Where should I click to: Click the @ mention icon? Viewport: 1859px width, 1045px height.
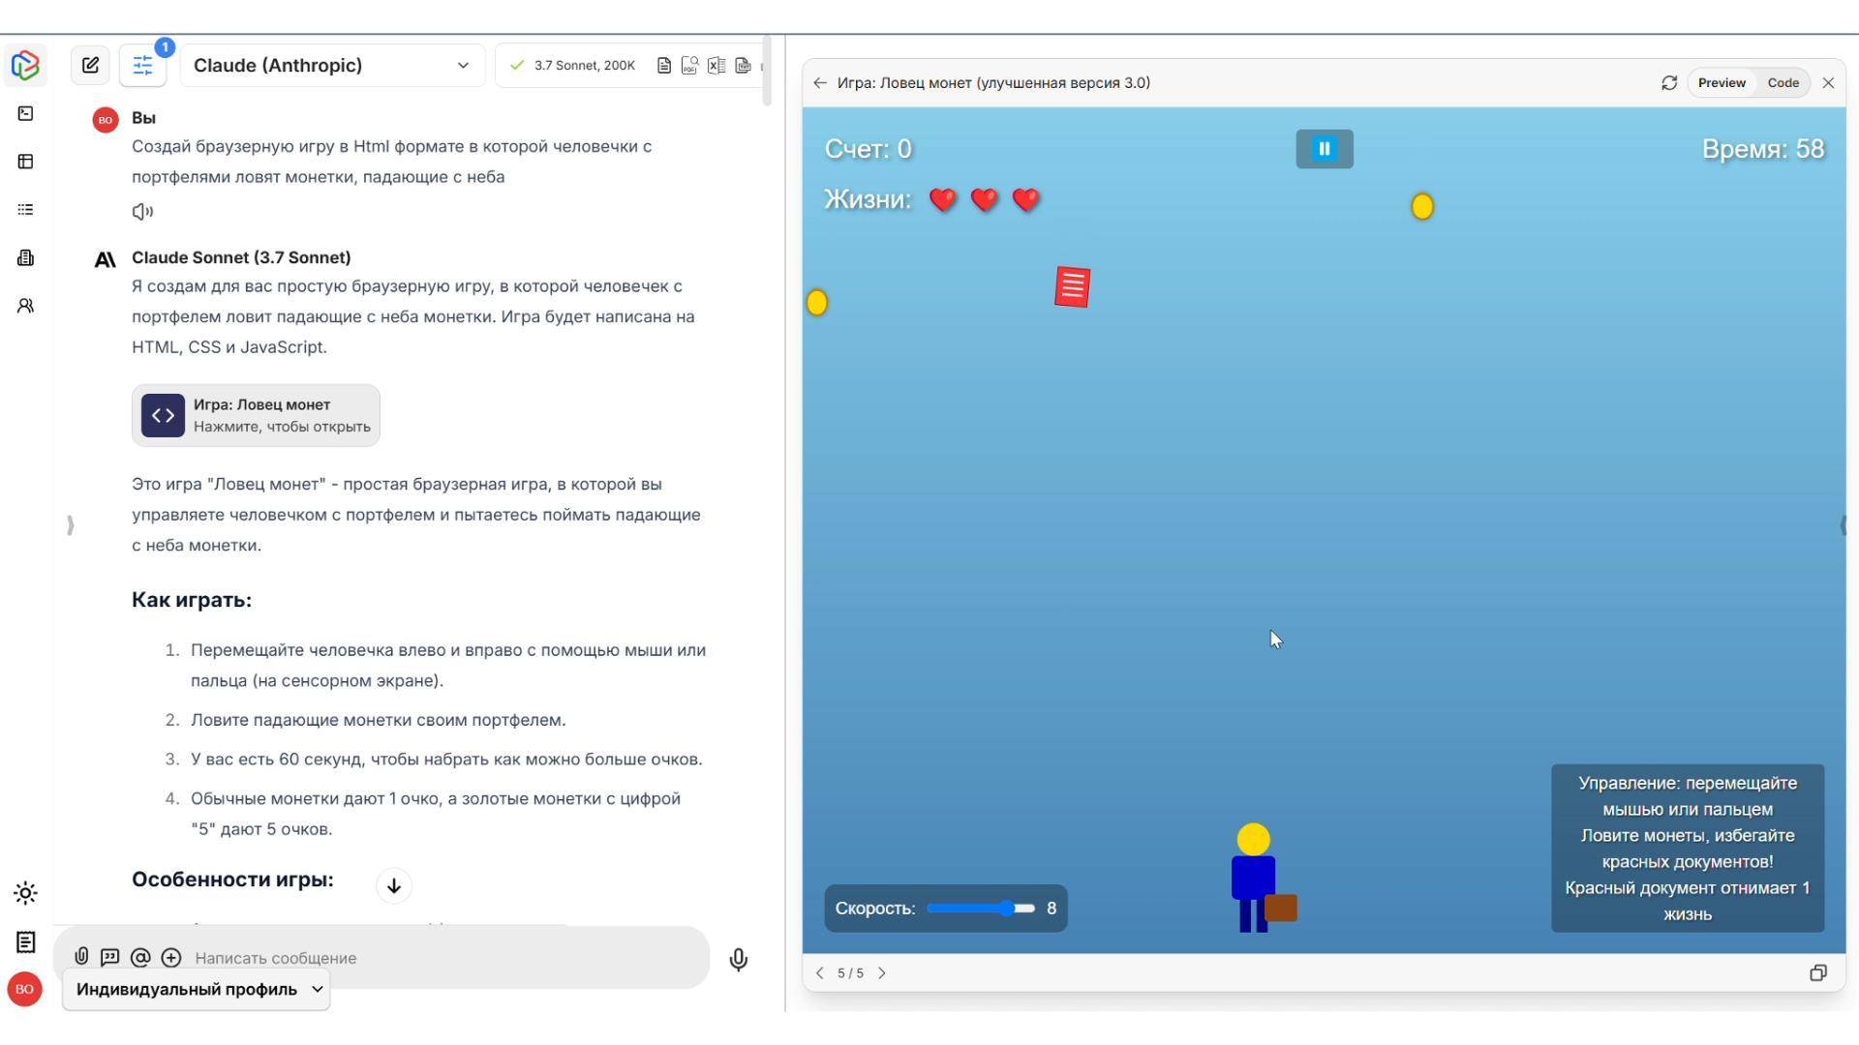click(140, 957)
